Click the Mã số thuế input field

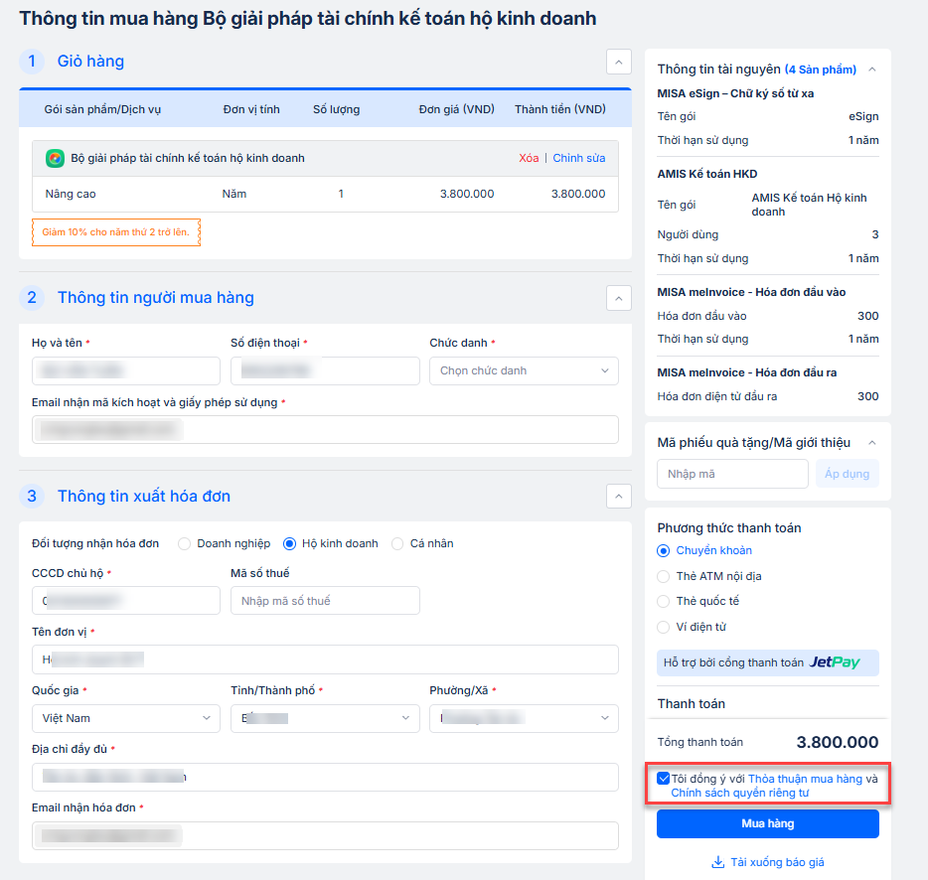[x=325, y=601]
